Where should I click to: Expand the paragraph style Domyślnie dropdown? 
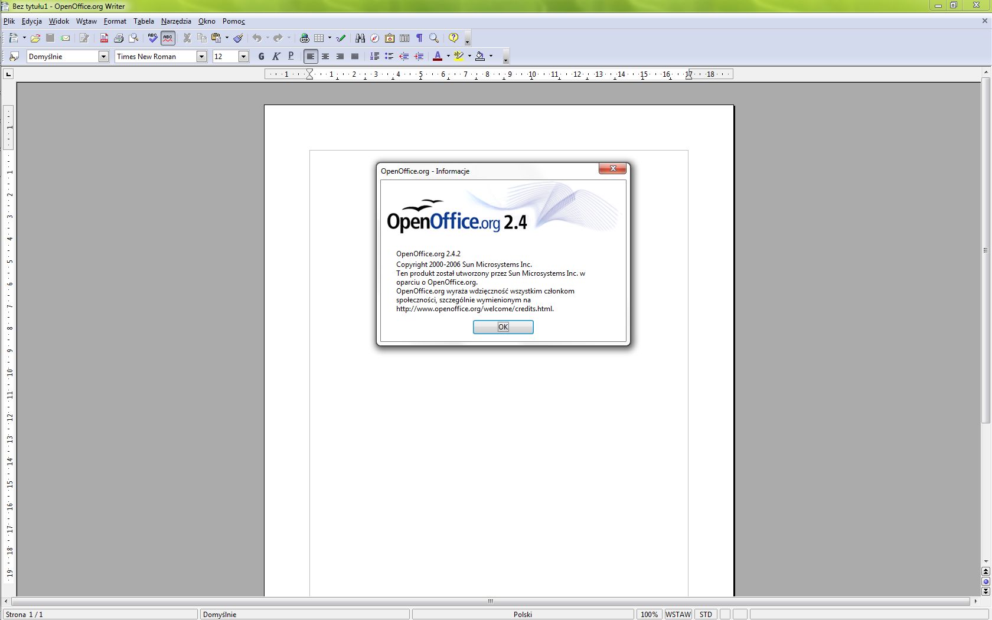tap(103, 56)
